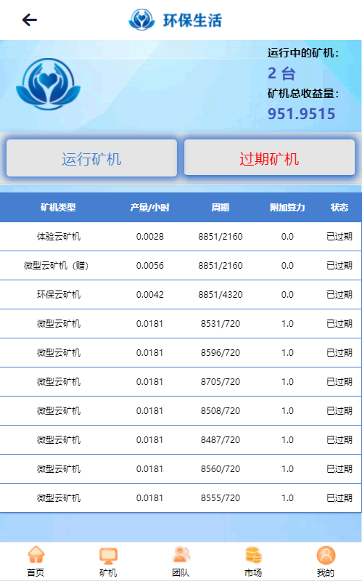The height and width of the screenshot is (581, 362).
Task: Click the 产量/小时 column header
Action: click(x=149, y=208)
